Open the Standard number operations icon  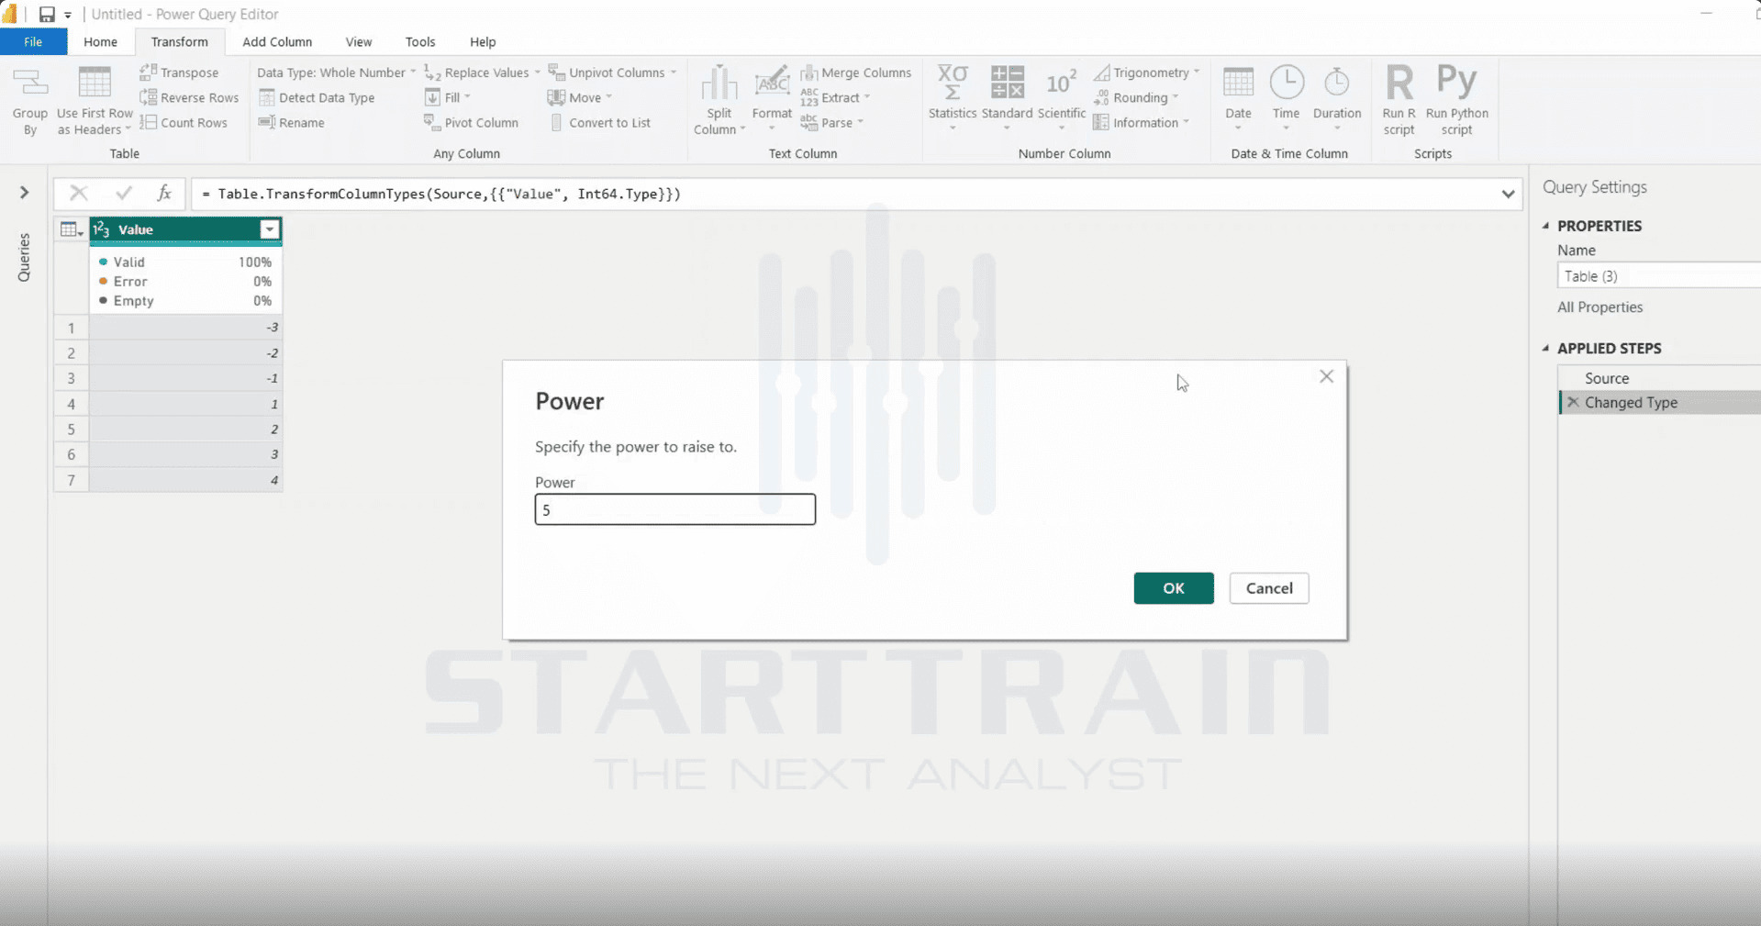click(1007, 82)
